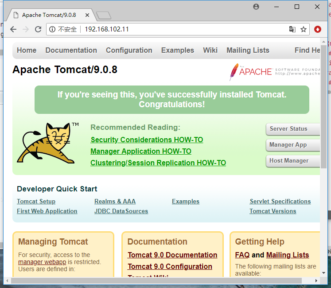Screen dimensions: 331x288
Task: Open Tomcat 9.0 Documentation link
Action: 172,255
